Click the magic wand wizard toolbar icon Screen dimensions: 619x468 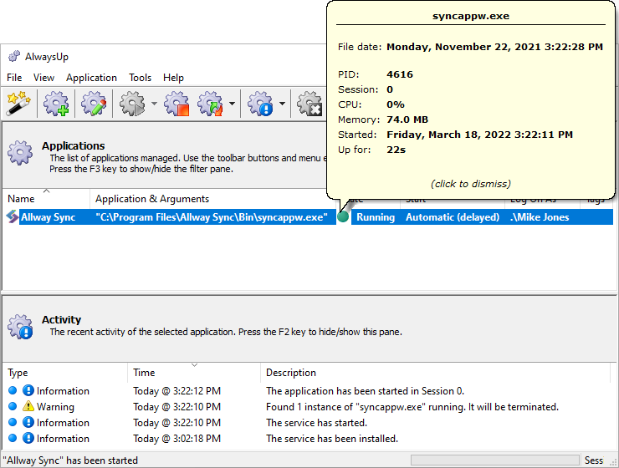[x=18, y=104]
